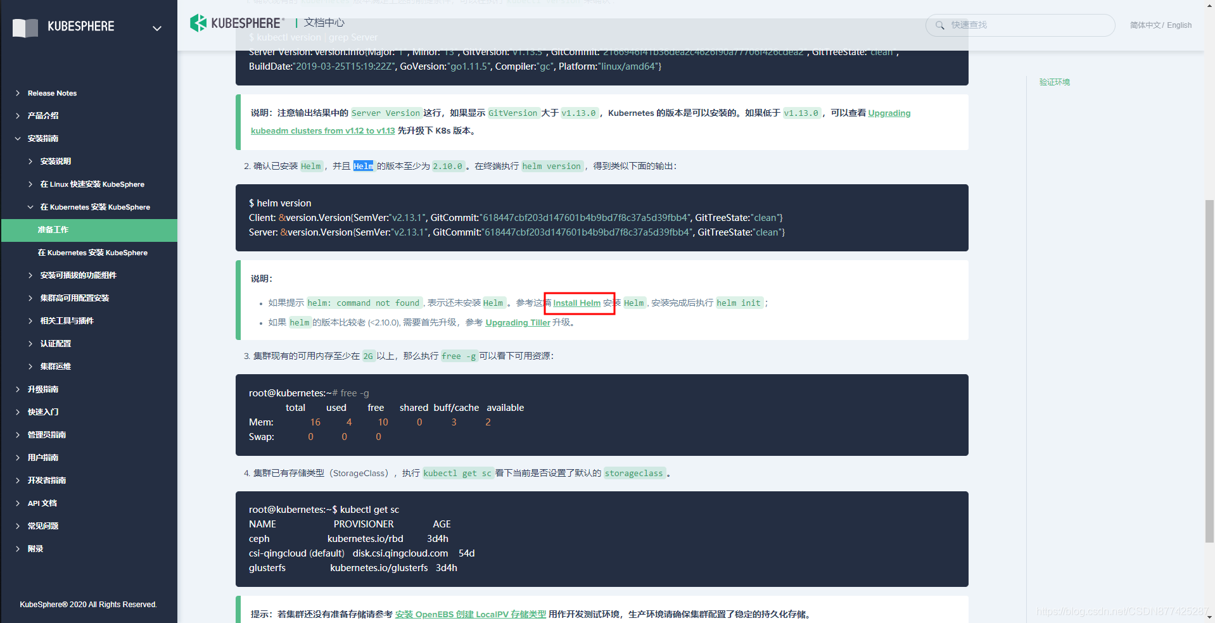Expand the 产品介绍 section chevron
This screenshot has height=623, width=1215.
18,116
